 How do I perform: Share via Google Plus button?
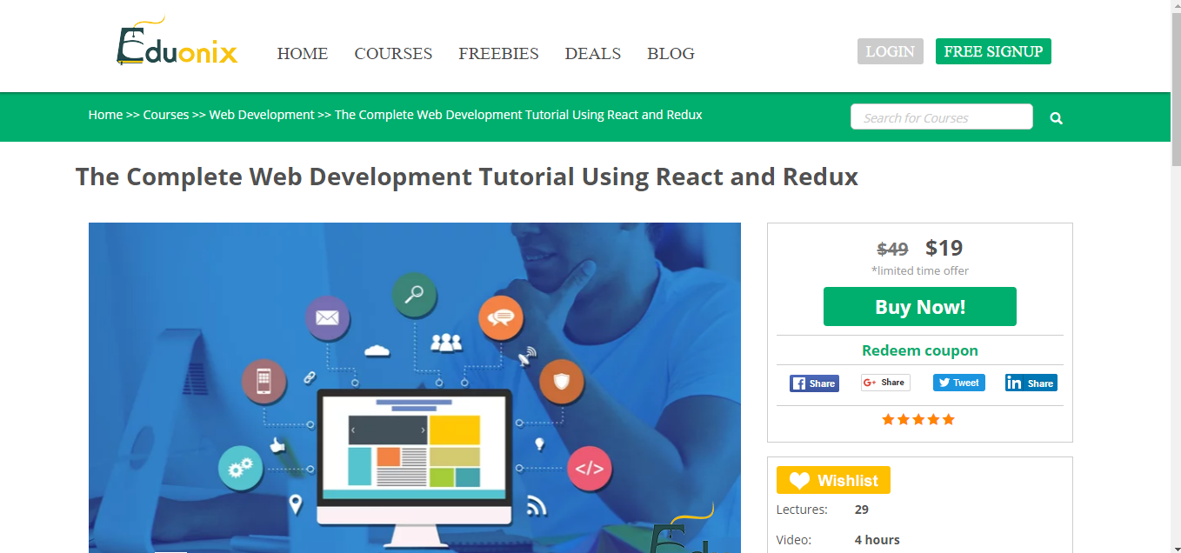[x=885, y=383]
